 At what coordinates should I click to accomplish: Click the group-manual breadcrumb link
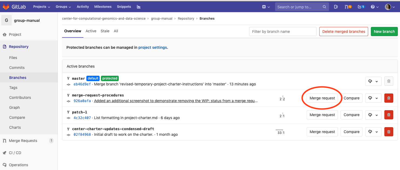pyautogui.click(x=162, y=19)
